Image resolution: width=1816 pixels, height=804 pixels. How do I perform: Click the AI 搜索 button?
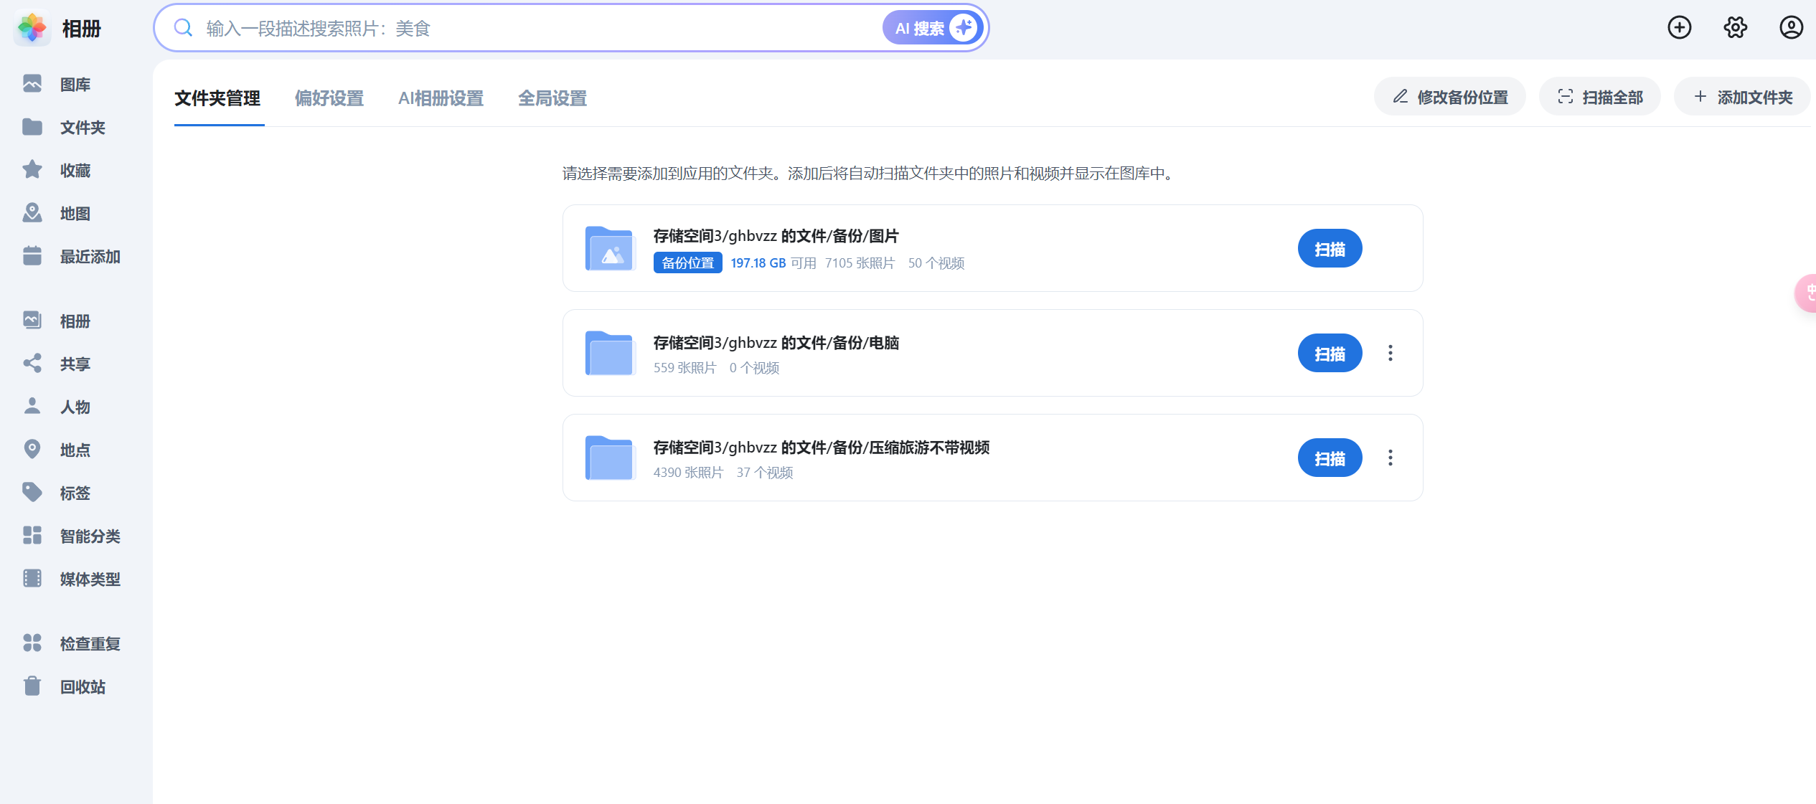coord(933,28)
